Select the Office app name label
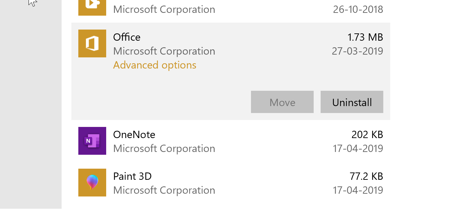Screen dimensions: 463x209 pos(127,37)
